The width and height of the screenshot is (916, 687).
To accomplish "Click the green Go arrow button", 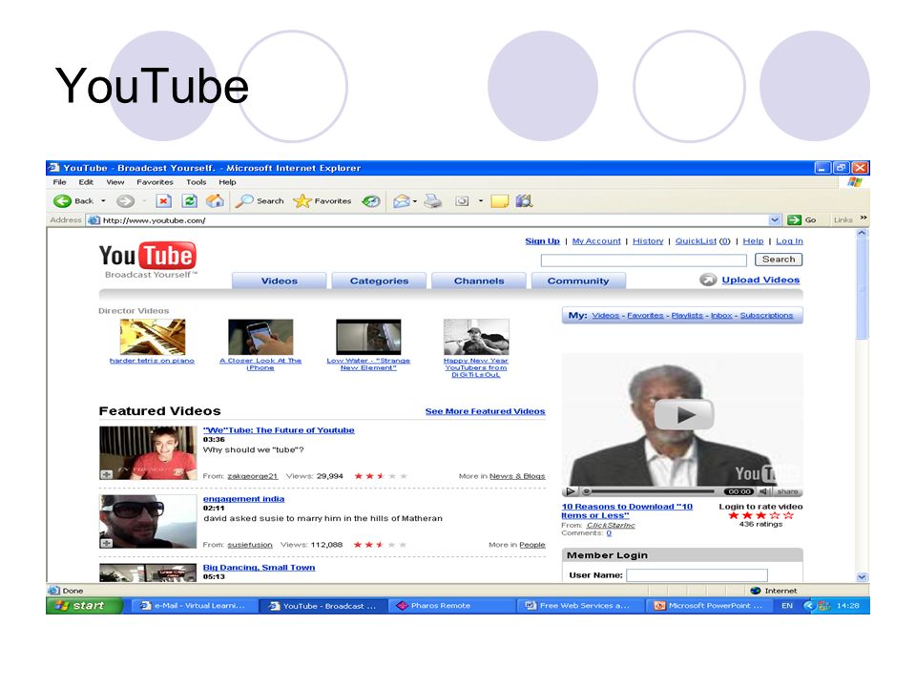I will click(x=794, y=220).
